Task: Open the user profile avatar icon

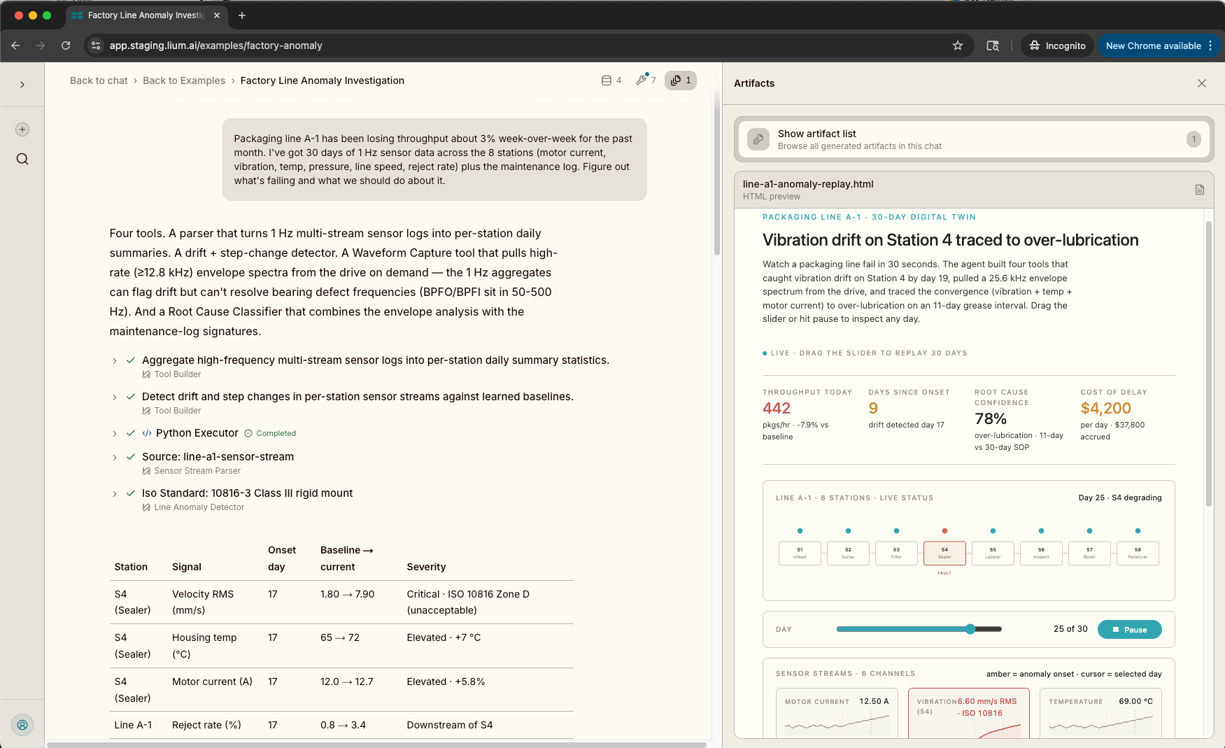Action: pyautogui.click(x=22, y=725)
